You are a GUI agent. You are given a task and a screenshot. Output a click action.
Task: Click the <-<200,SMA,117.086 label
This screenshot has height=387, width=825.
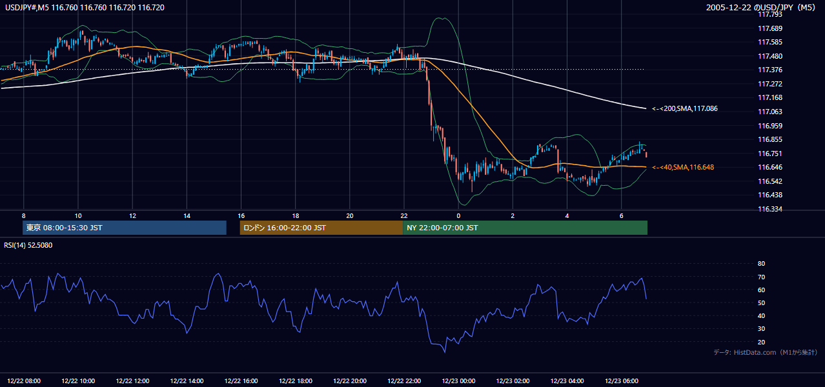tap(685, 109)
